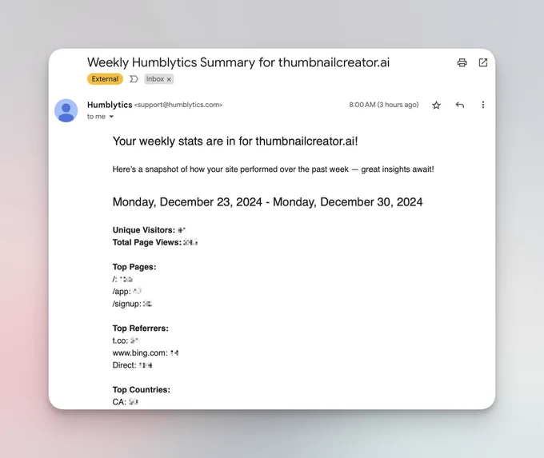Star the Humblytics email
This screenshot has height=458, width=544.
[436, 105]
